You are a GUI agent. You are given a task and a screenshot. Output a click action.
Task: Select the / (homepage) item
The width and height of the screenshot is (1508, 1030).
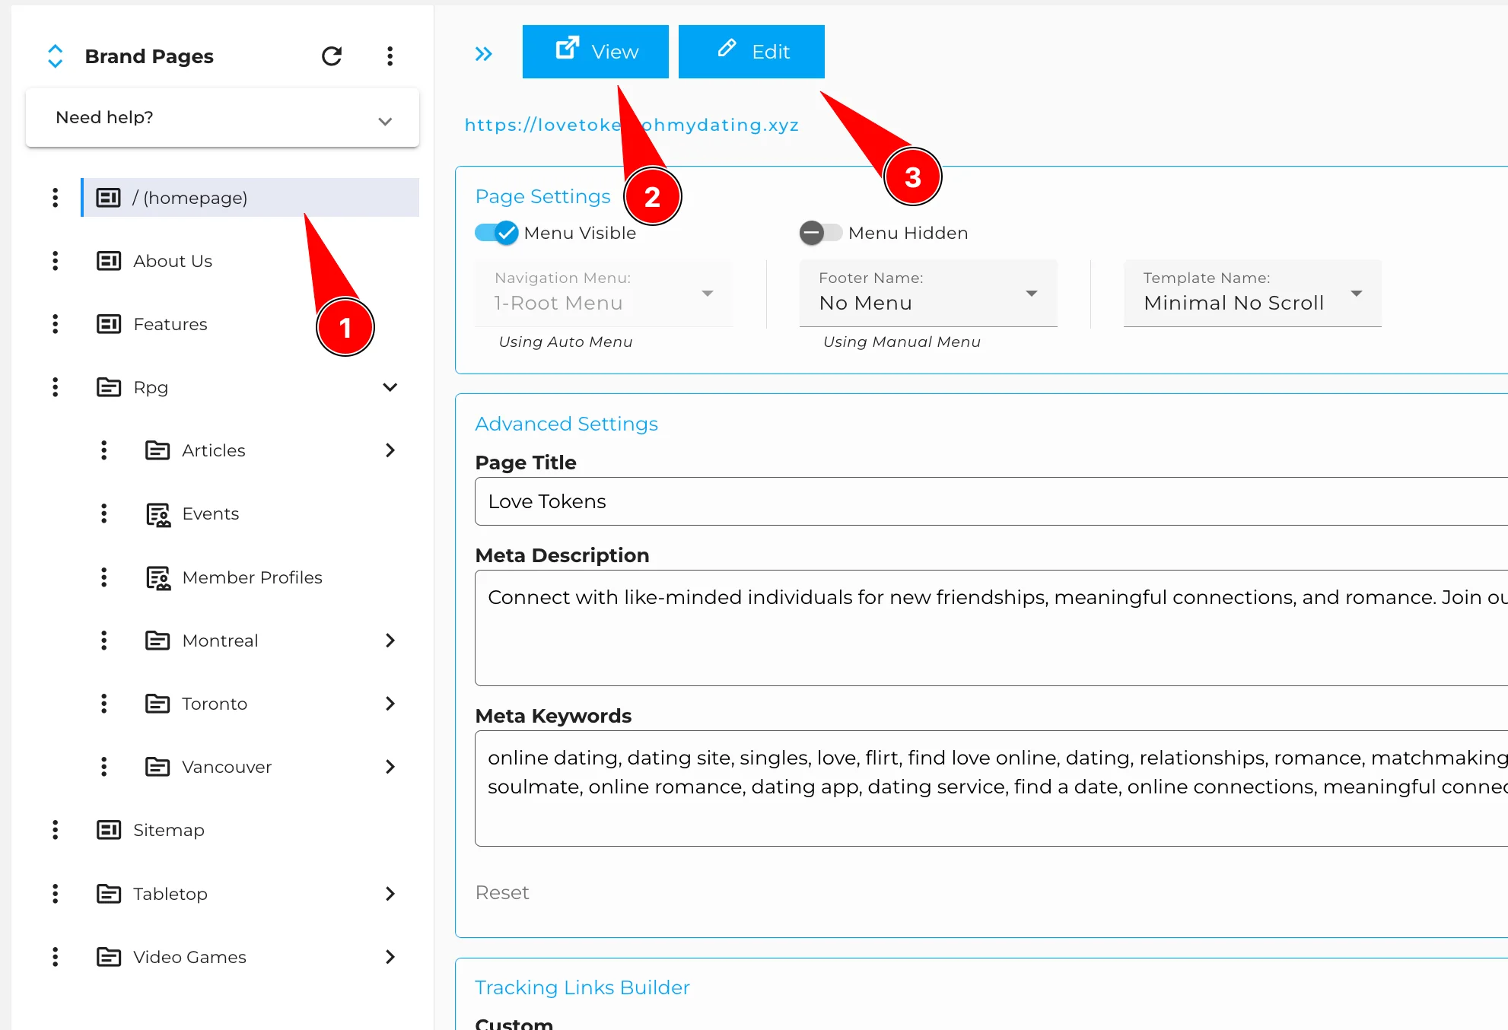coord(190,199)
